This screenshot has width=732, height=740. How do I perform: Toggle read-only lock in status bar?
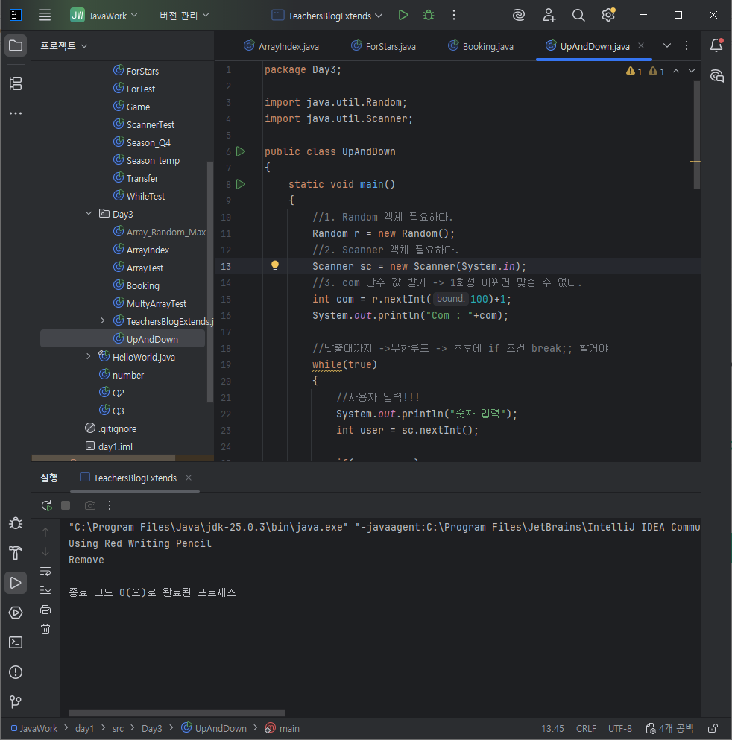pos(713,728)
